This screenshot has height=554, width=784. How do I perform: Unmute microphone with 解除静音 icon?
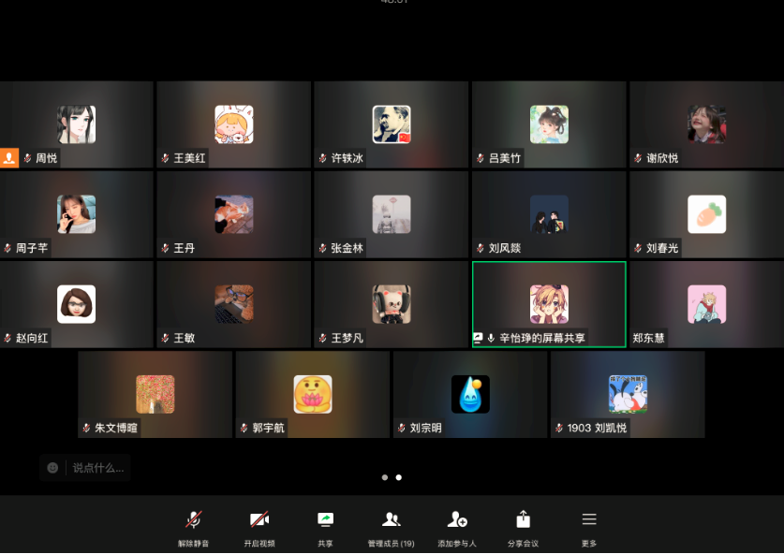tap(194, 520)
